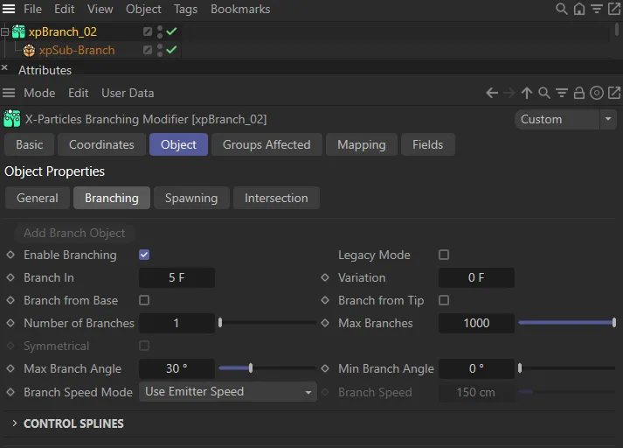
Task: Click the Branching Modifier header icon
Action: [x=12, y=119]
